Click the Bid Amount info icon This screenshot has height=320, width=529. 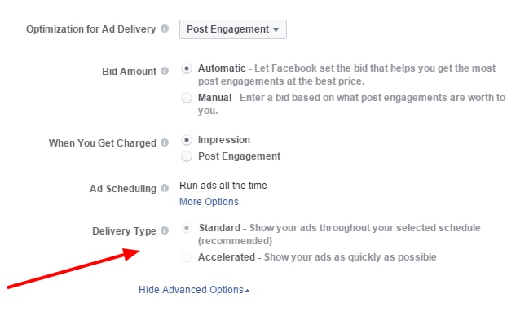(x=165, y=71)
